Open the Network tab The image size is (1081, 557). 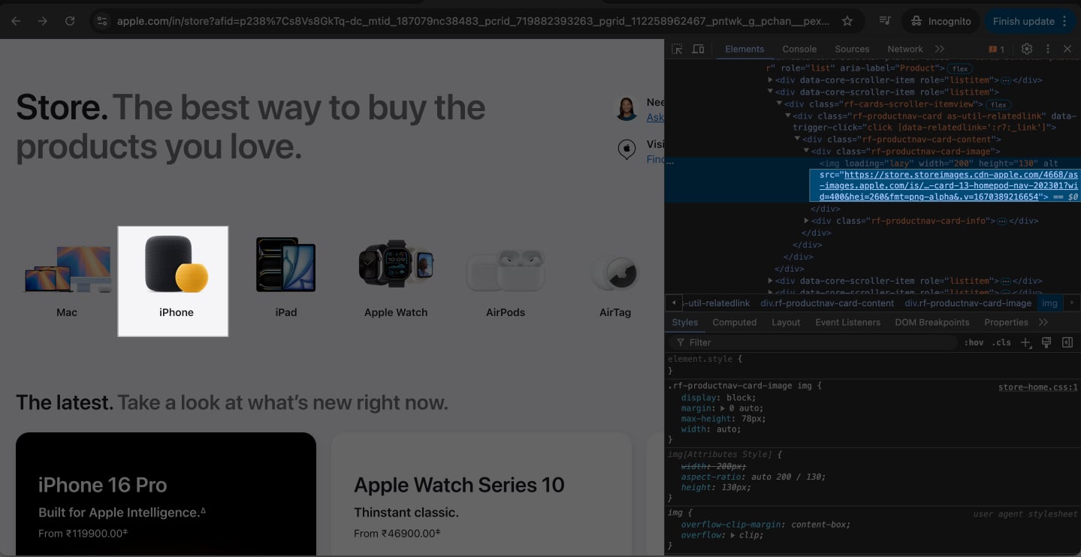905,49
